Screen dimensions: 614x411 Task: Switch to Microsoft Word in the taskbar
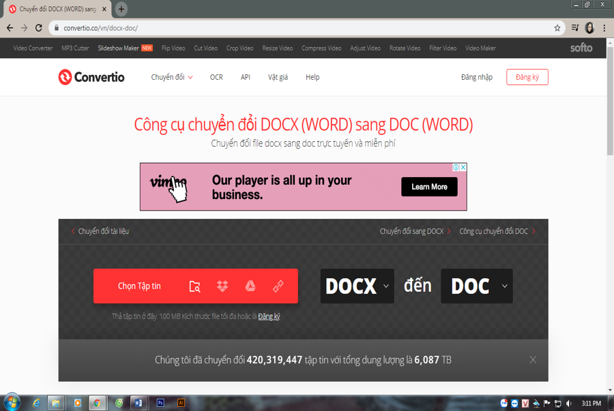coord(138,403)
